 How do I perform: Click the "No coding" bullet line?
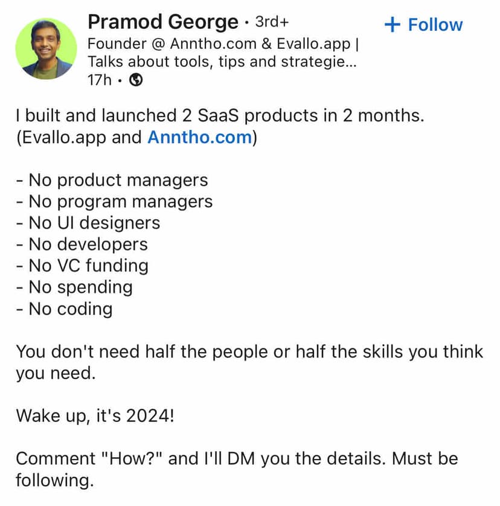pyautogui.click(x=64, y=309)
